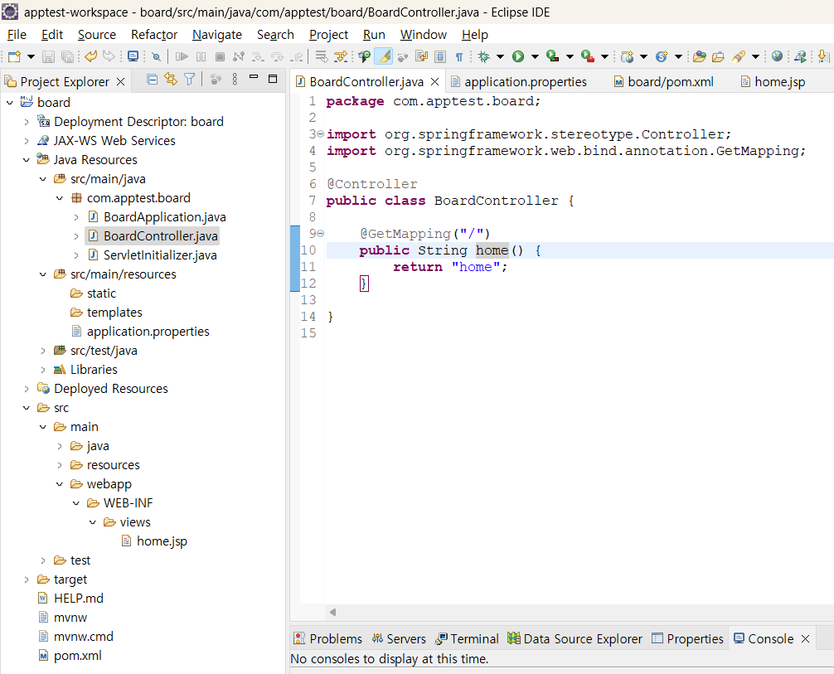Open the Run dropdown arrow
Screen dimensions: 834x674
pos(535,56)
